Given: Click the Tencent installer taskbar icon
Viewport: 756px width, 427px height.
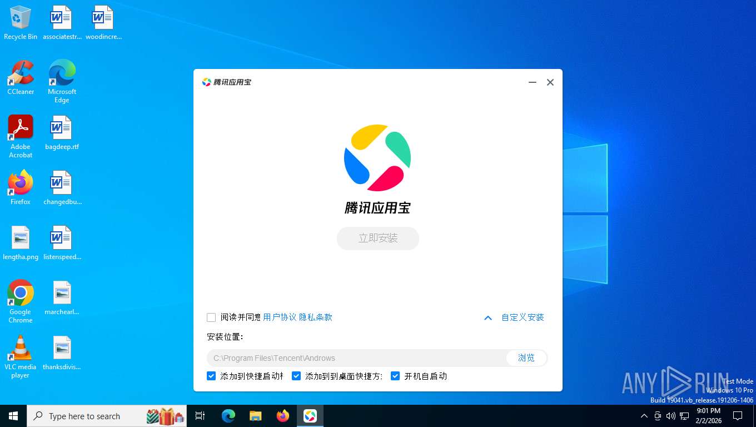Looking at the screenshot, I should [x=310, y=416].
